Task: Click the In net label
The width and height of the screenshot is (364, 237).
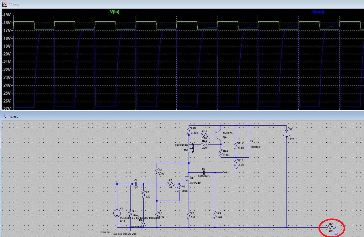Action: tap(117, 182)
